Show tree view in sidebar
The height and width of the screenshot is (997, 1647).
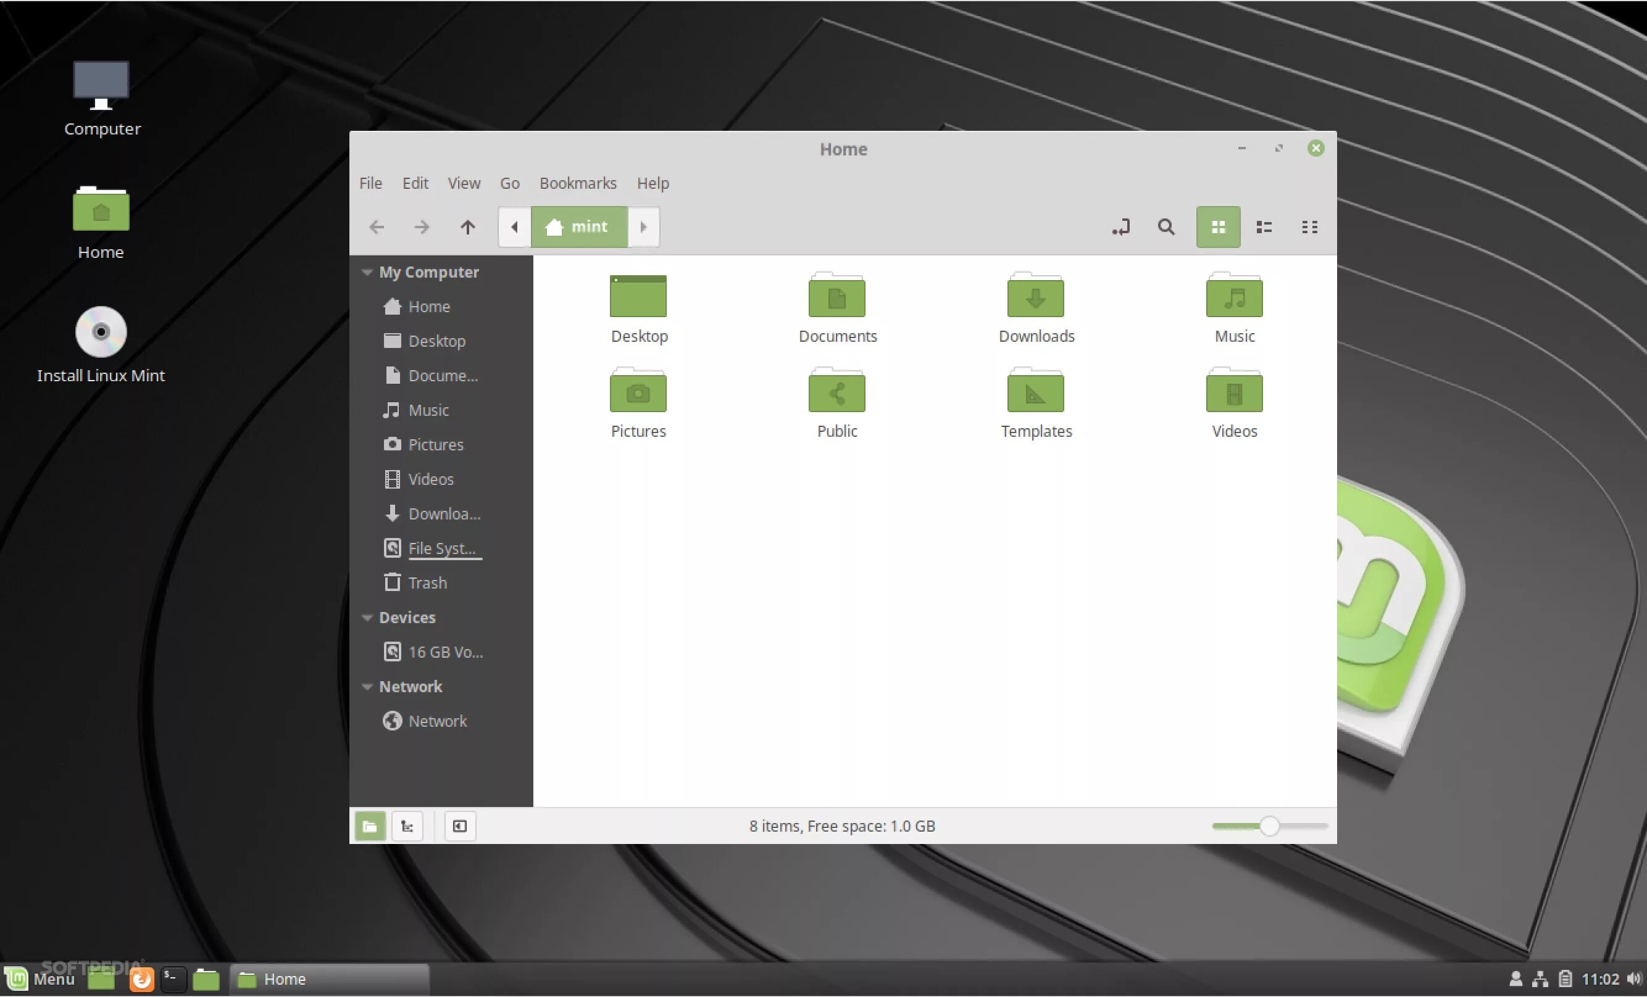(407, 827)
